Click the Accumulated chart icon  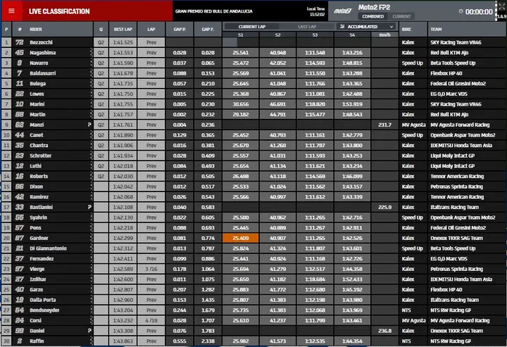coord(342,27)
